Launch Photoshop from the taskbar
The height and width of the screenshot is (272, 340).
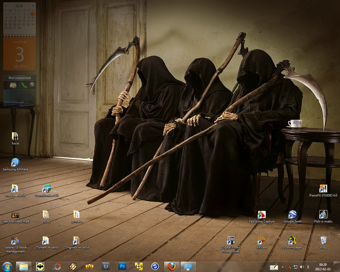click(x=122, y=267)
